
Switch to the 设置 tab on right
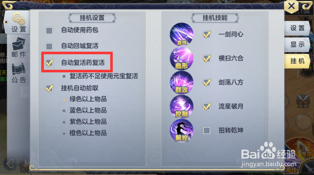pos(297,28)
